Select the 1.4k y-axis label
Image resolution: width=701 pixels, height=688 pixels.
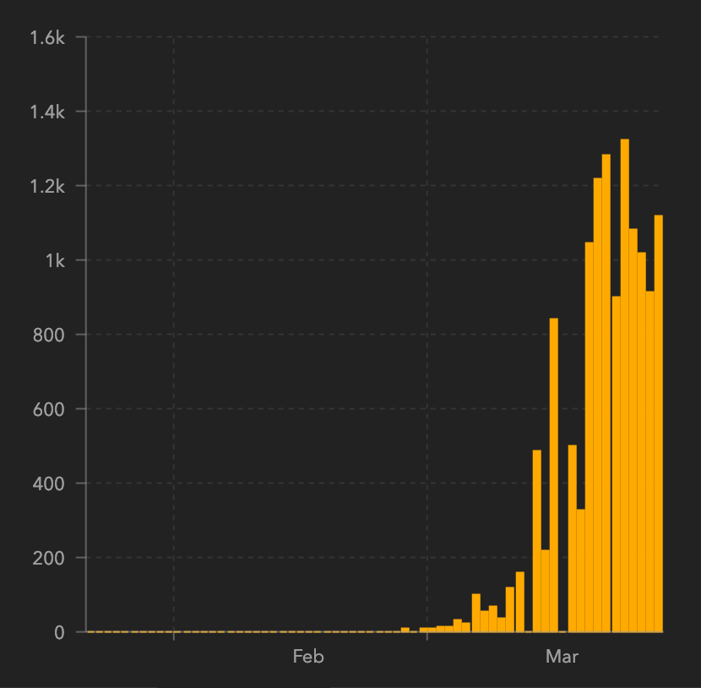click(46, 112)
